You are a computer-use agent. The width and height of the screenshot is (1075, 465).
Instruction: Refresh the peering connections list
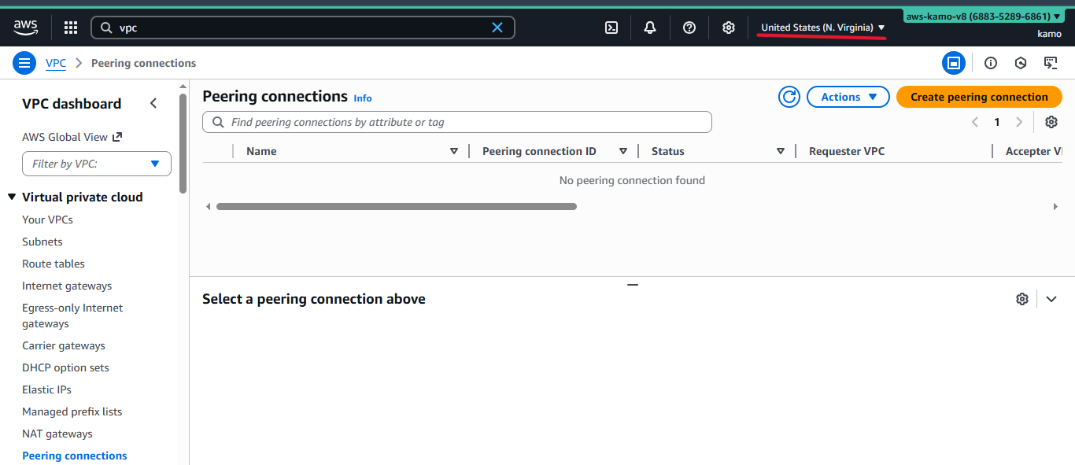point(789,97)
